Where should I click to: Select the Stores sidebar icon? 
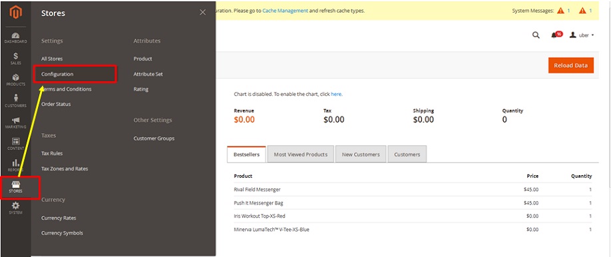coord(15,187)
